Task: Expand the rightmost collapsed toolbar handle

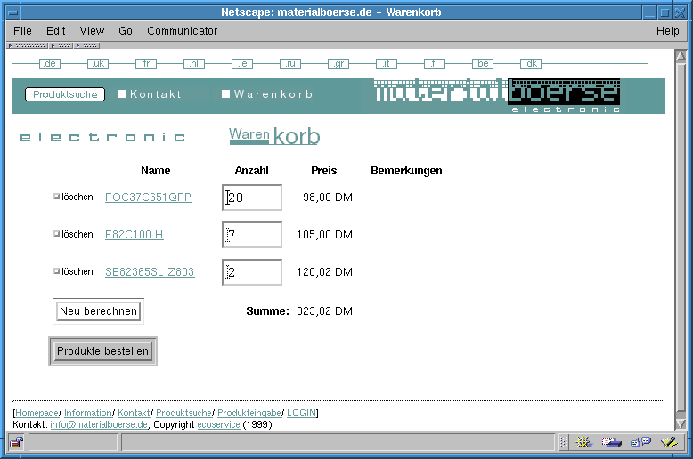Action: [87, 45]
